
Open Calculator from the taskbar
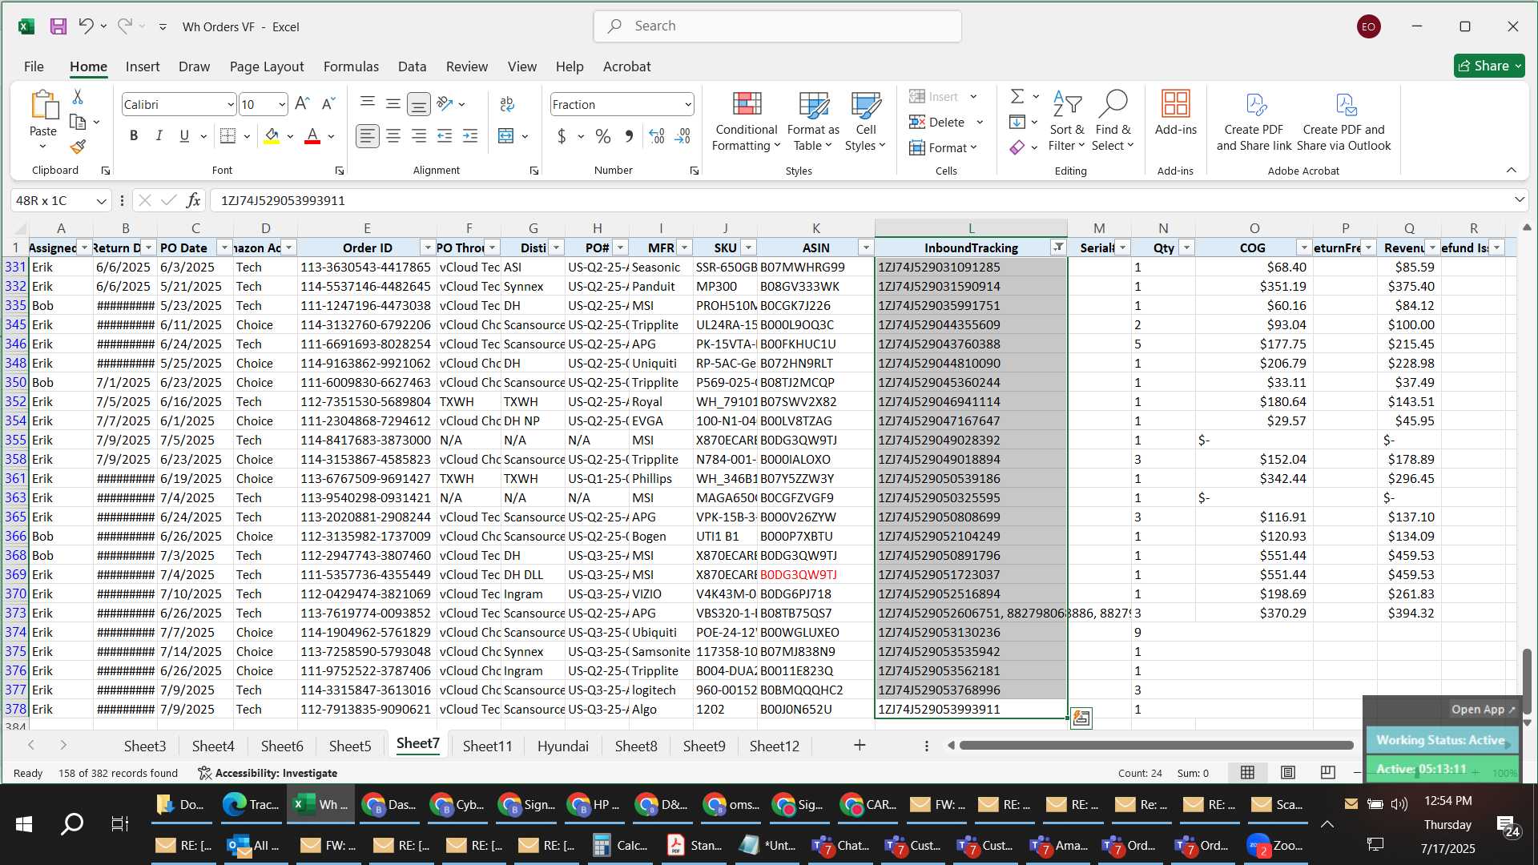[621, 845]
